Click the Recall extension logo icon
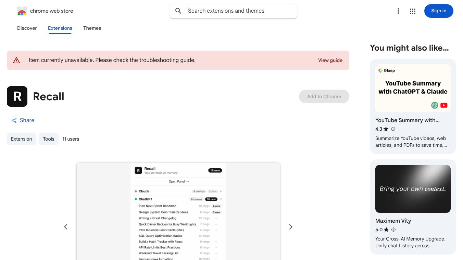Viewport: 463px width, 260px height. point(17,96)
